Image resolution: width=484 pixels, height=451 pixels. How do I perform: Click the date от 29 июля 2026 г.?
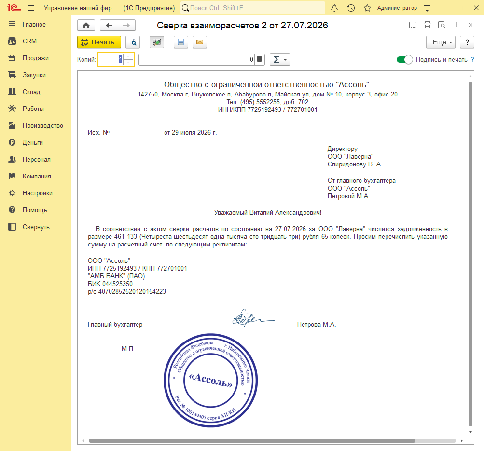click(191, 132)
